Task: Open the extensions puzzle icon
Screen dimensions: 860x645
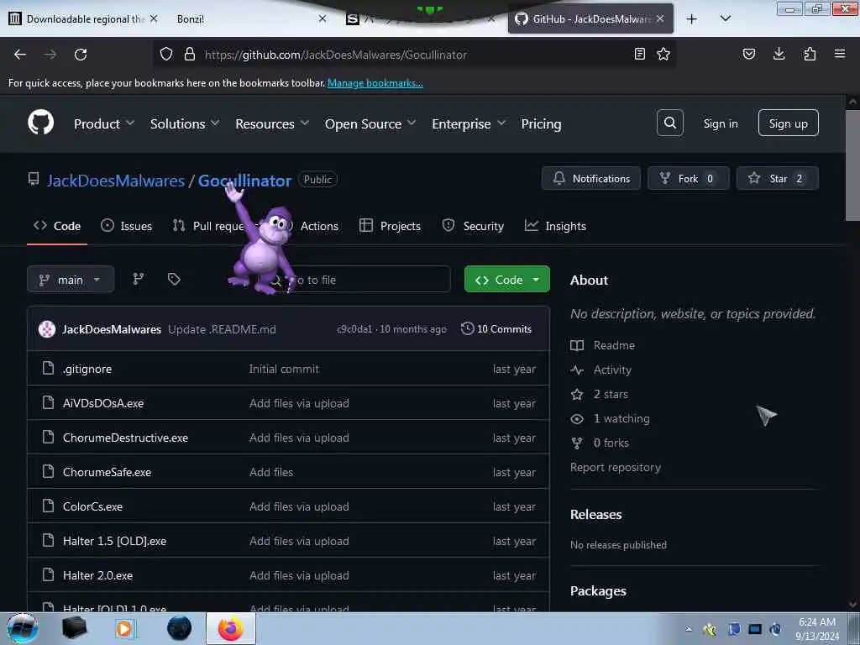Action: [810, 54]
